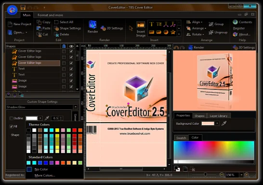Click the zoom slider handle in status bar
Screen dimensions: 263x185
click(x=205, y=174)
